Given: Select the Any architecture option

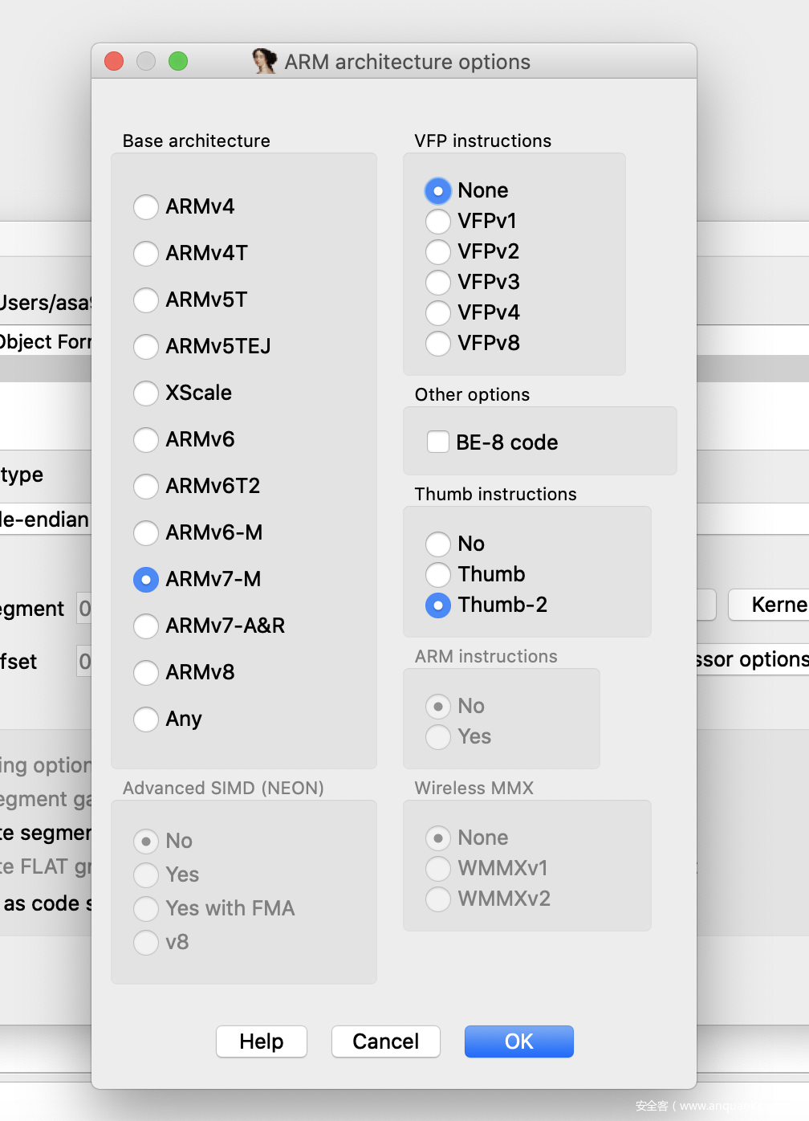Looking at the screenshot, I should tap(146, 719).
